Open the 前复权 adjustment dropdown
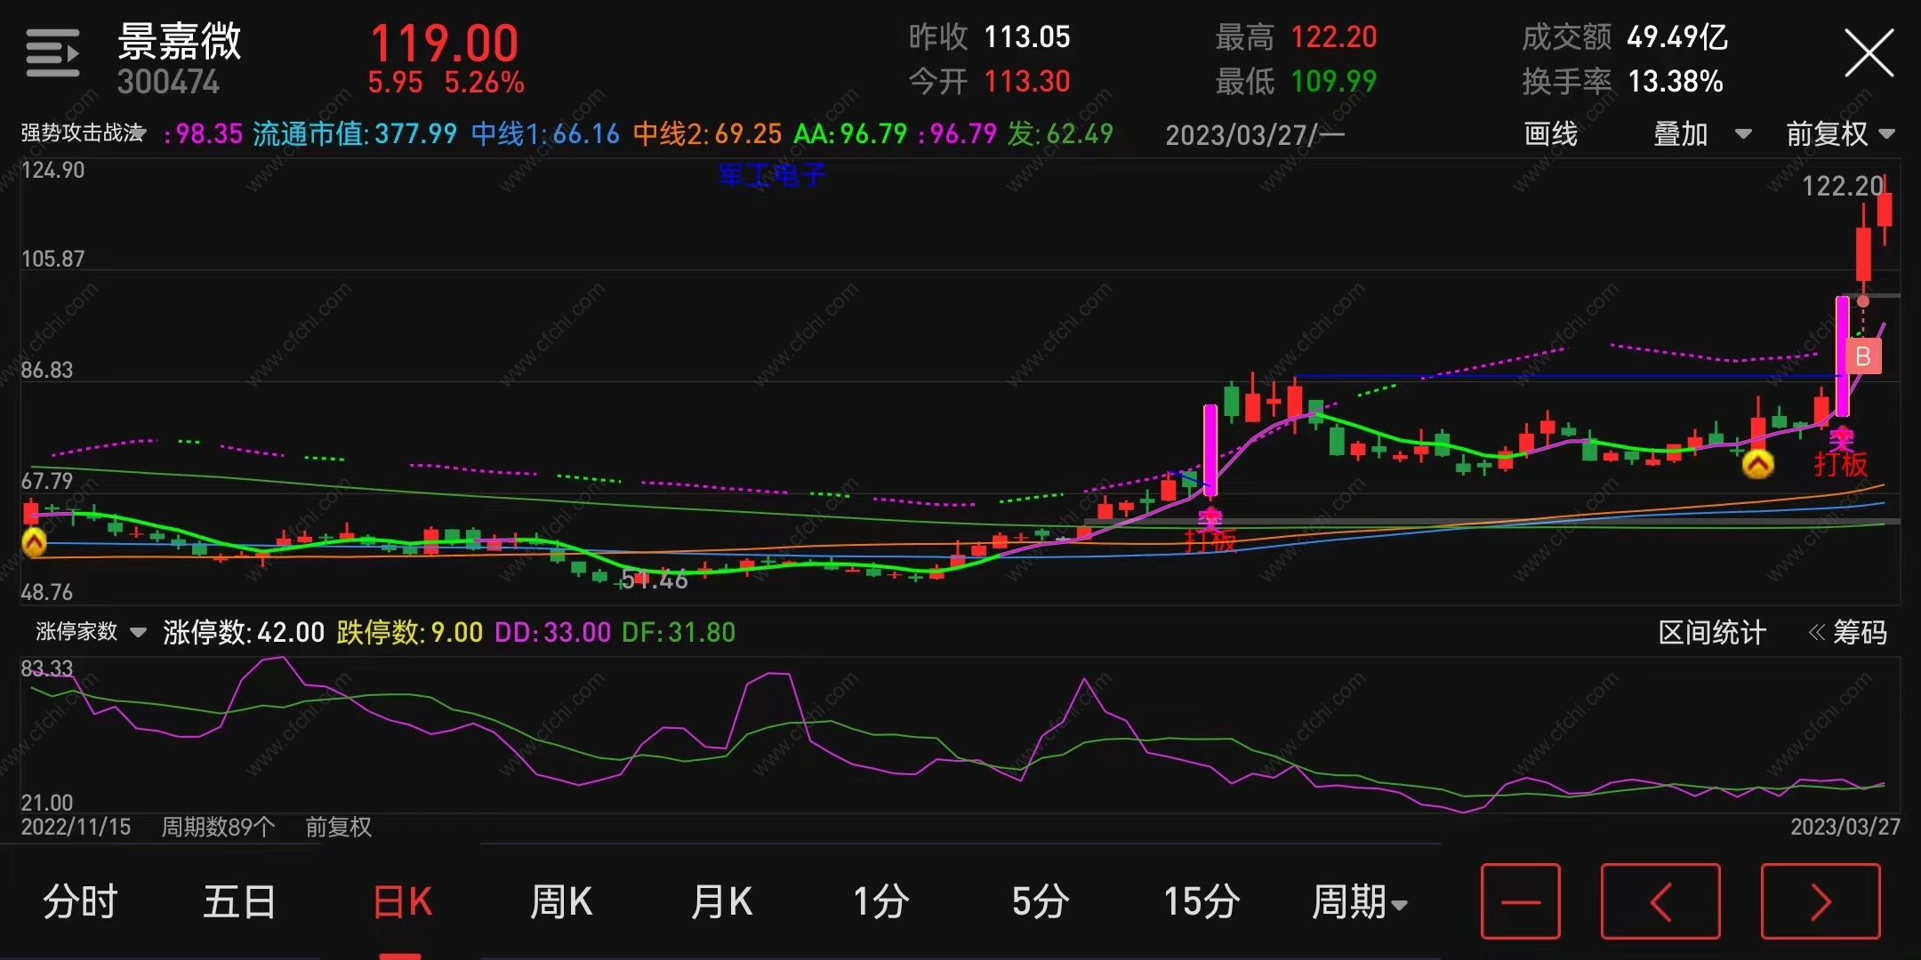Viewport: 1921px width, 960px height. point(1840,134)
